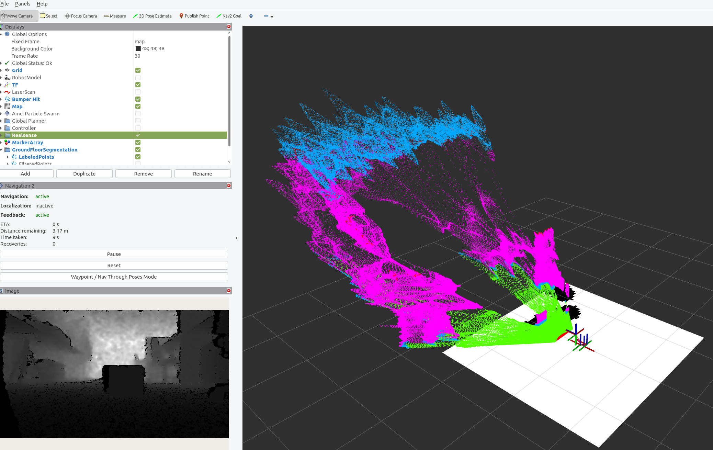Disable the Grid display
Screen dimensions: 713x450
138,70
